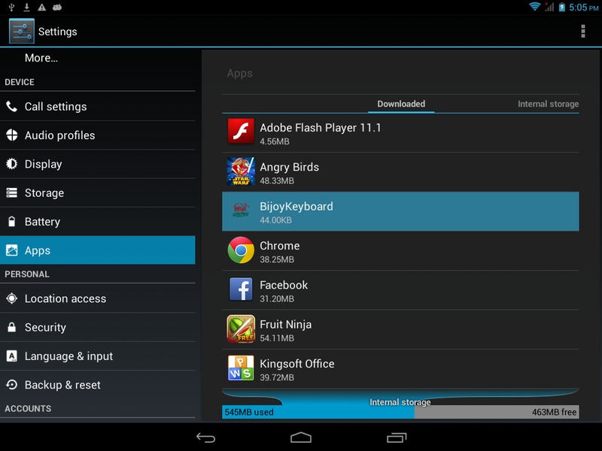Tap the 48.33MB size under Angry Birds
Screen dimensions: 602x451
click(x=277, y=180)
